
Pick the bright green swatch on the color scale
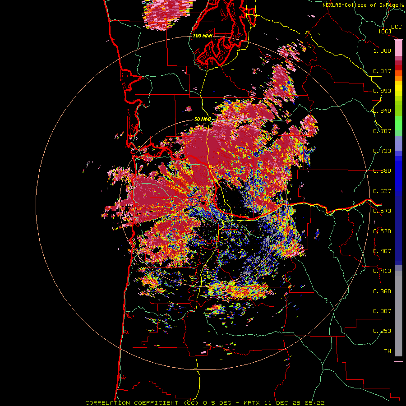(398, 123)
